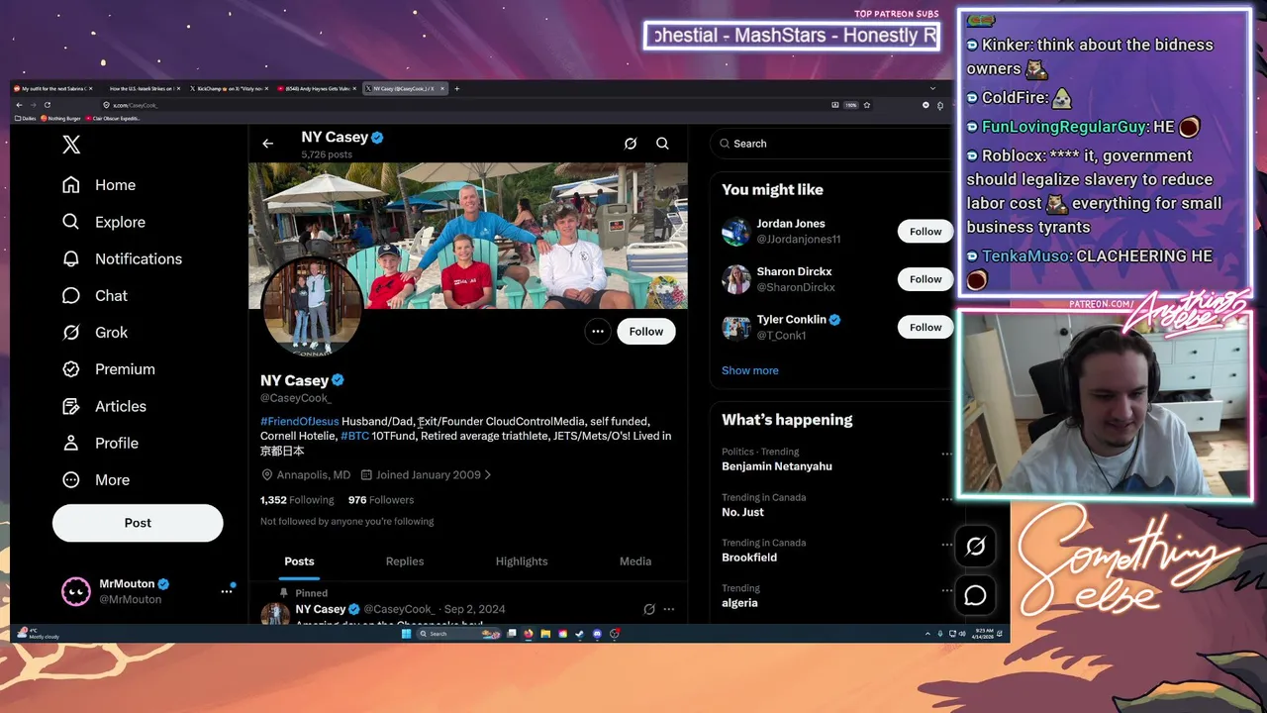
Task: Open Profile in the sidebar
Action: pyautogui.click(x=100, y=443)
